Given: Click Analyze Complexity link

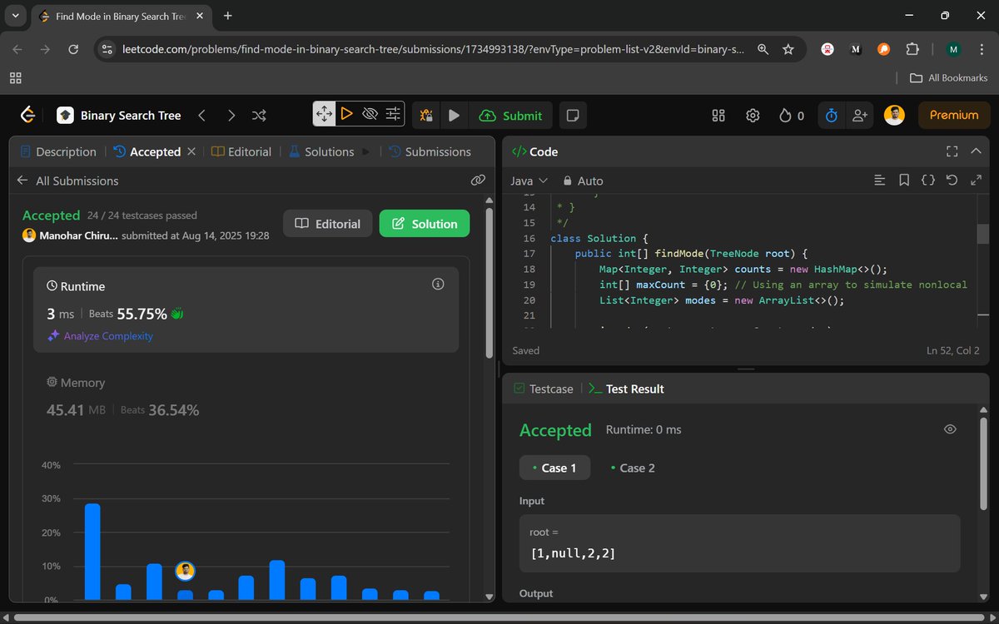Looking at the screenshot, I should tap(101, 336).
